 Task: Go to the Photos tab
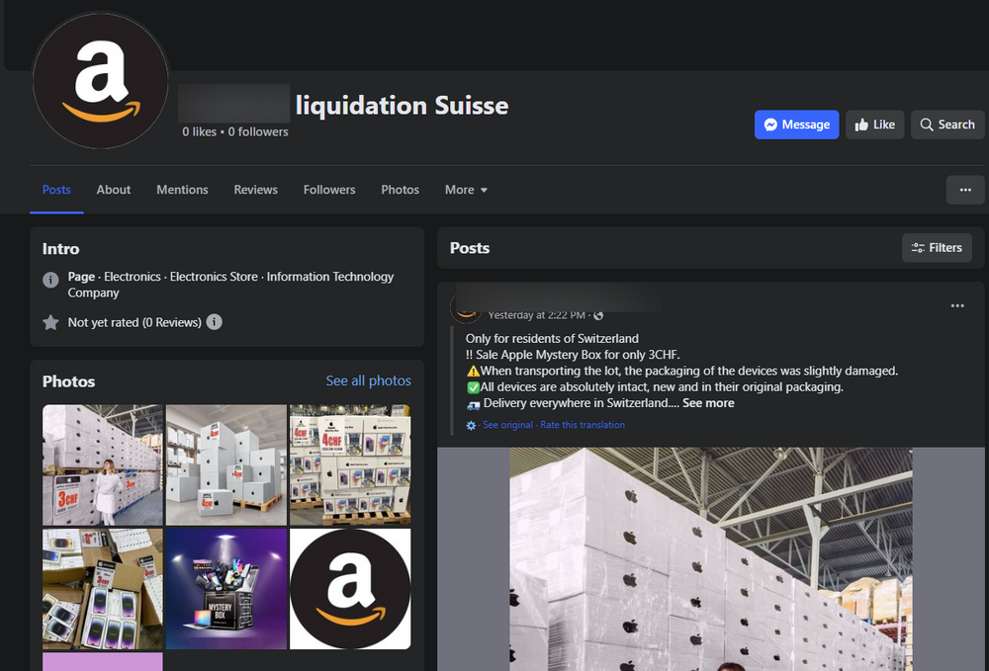click(x=400, y=190)
